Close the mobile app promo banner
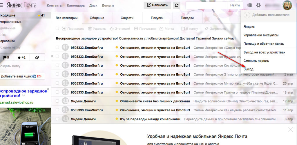Screen dimensions: 297x145 click(291, 130)
